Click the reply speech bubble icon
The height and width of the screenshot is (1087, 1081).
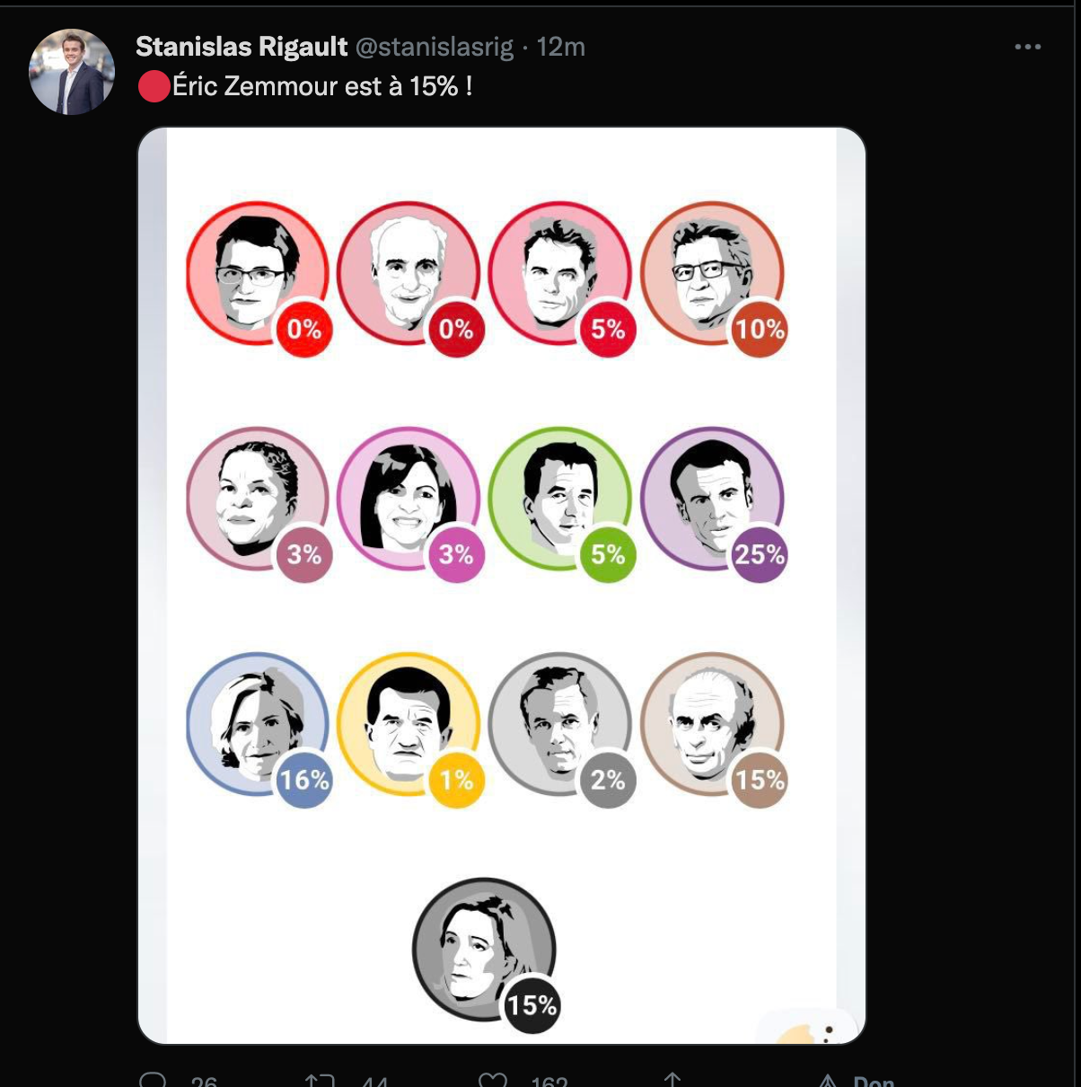[x=154, y=1079]
